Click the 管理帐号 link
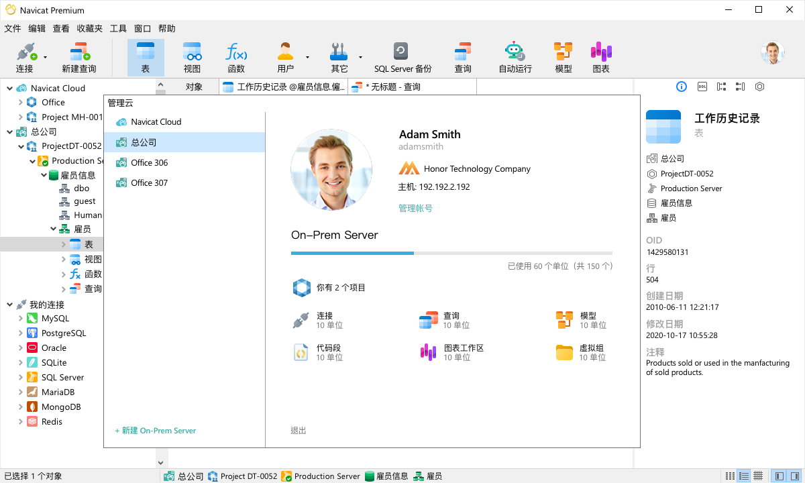Viewport: 805px width, 483px height. 415,209
